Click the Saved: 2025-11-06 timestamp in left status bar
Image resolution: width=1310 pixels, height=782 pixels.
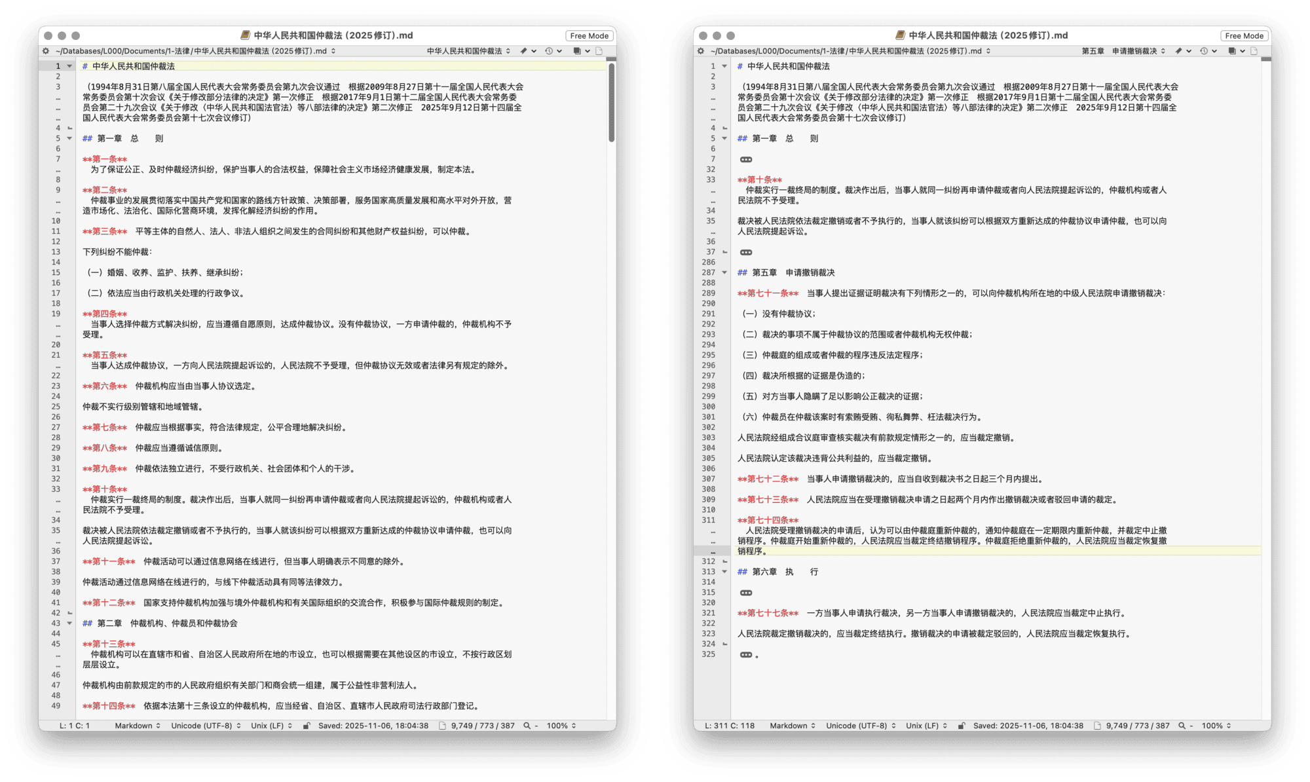pyautogui.click(x=373, y=726)
